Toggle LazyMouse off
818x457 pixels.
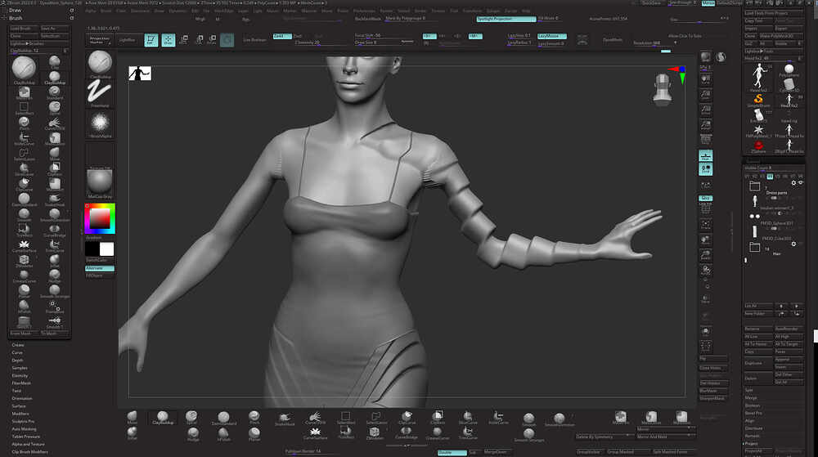(551, 36)
